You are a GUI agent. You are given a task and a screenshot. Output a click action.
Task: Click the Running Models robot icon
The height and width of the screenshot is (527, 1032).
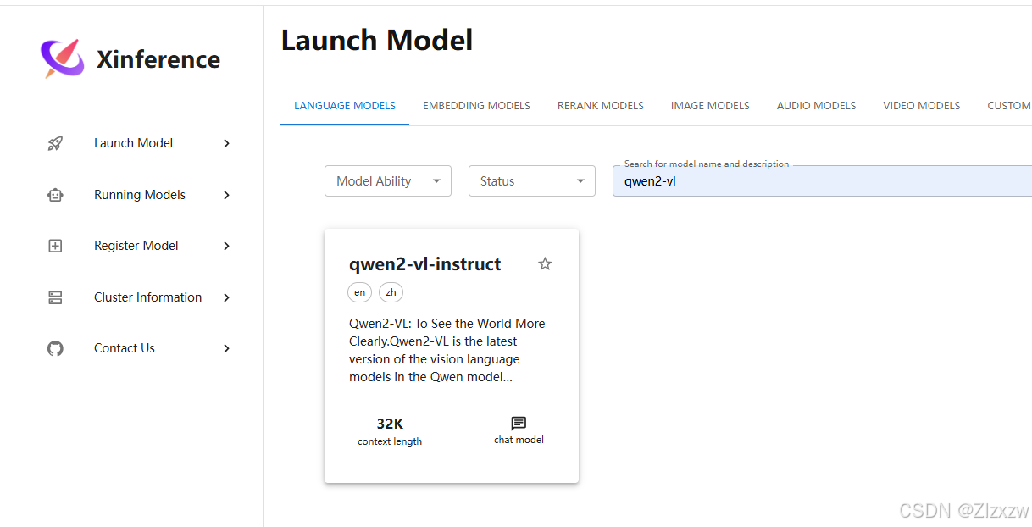pyautogui.click(x=55, y=195)
